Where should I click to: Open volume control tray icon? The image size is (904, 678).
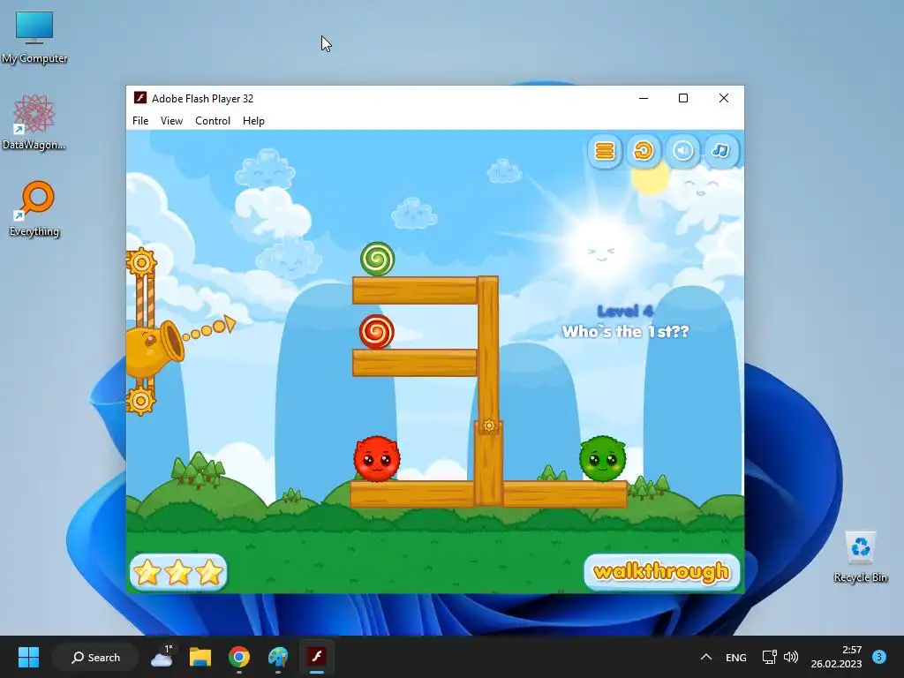coord(791,657)
